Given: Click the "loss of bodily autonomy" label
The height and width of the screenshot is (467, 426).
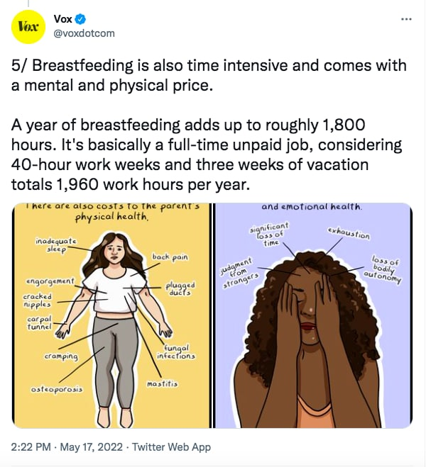Looking at the screenshot, I should tap(383, 270).
